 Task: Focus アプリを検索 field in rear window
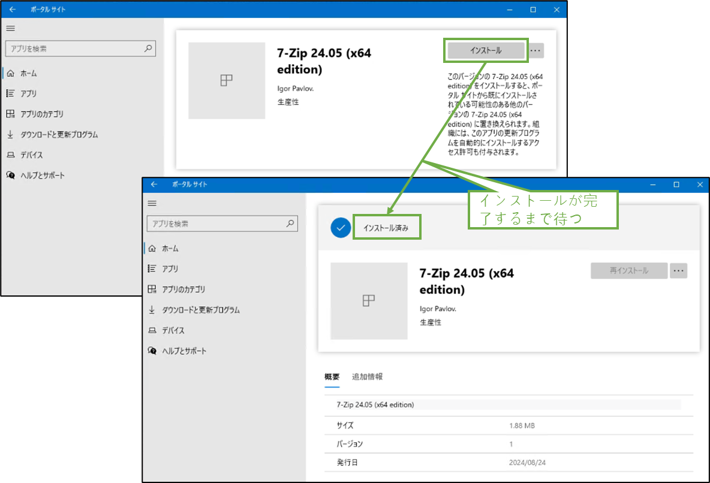[x=80, y=49]
